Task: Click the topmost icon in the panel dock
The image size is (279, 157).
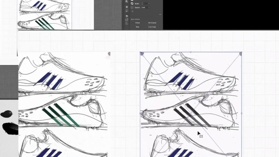Action: 127,1
